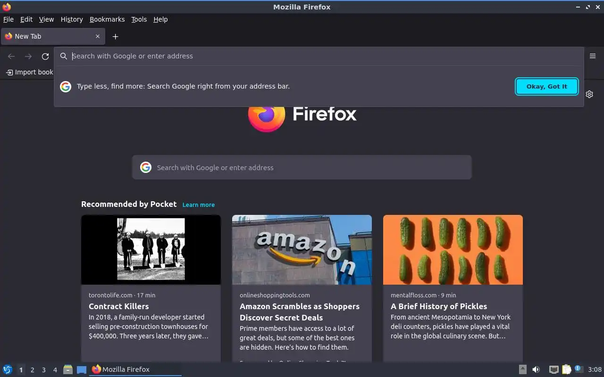Image resolution: width=604 pixels, height=377 pixels.
Task: Open the View menu
Action: pos(46,19)
